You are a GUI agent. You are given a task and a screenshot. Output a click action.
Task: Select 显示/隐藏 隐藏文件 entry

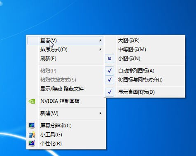65,89
